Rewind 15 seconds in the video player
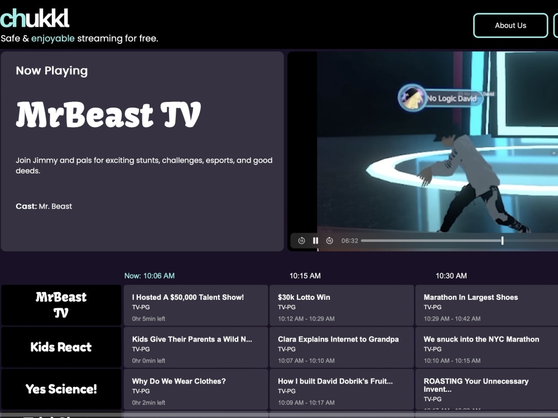Screen dimensions: 558x418 [301, 241]
